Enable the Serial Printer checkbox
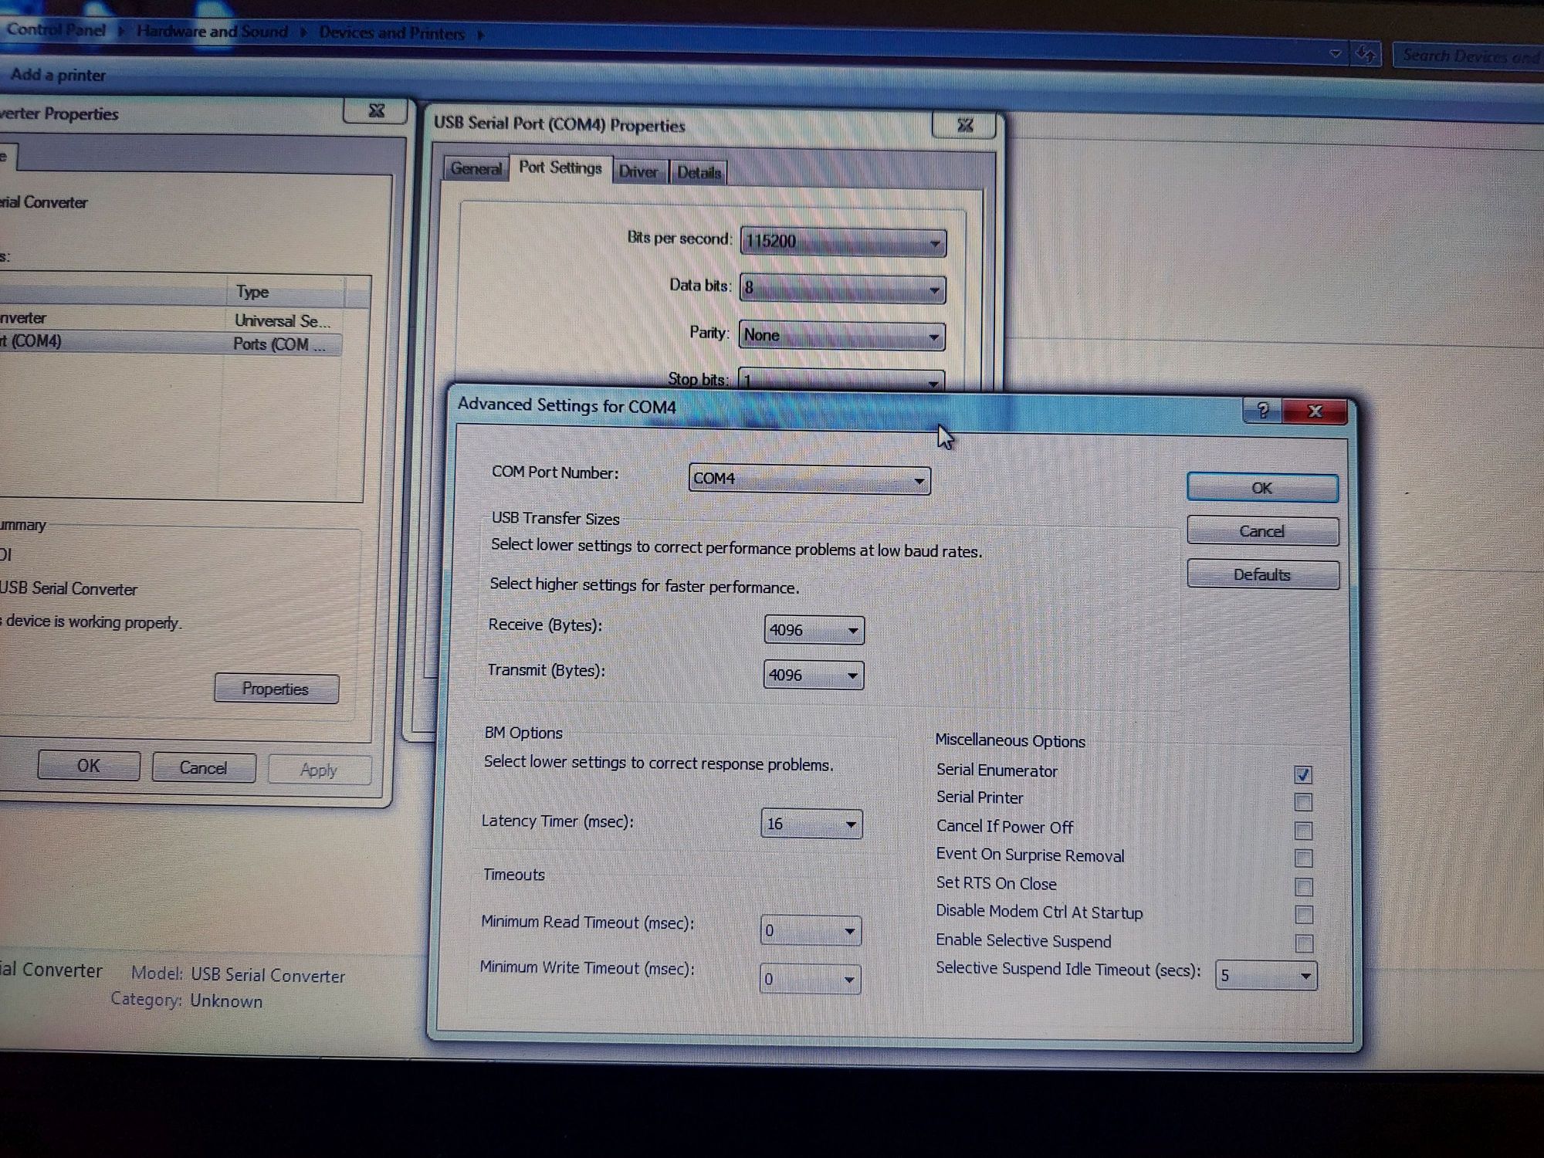The height and width of the screenshot is (1158, 1544). coord(1303,802)
